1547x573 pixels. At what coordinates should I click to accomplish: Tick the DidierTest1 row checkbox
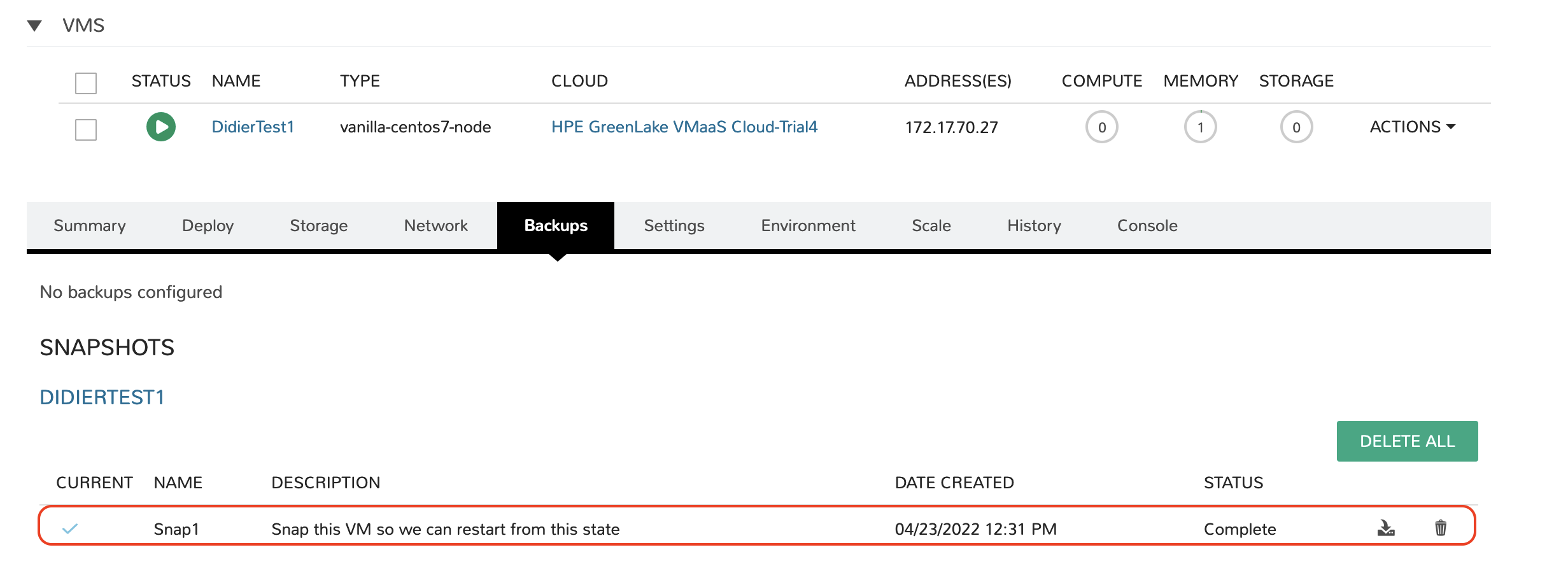tap(86, 129)
